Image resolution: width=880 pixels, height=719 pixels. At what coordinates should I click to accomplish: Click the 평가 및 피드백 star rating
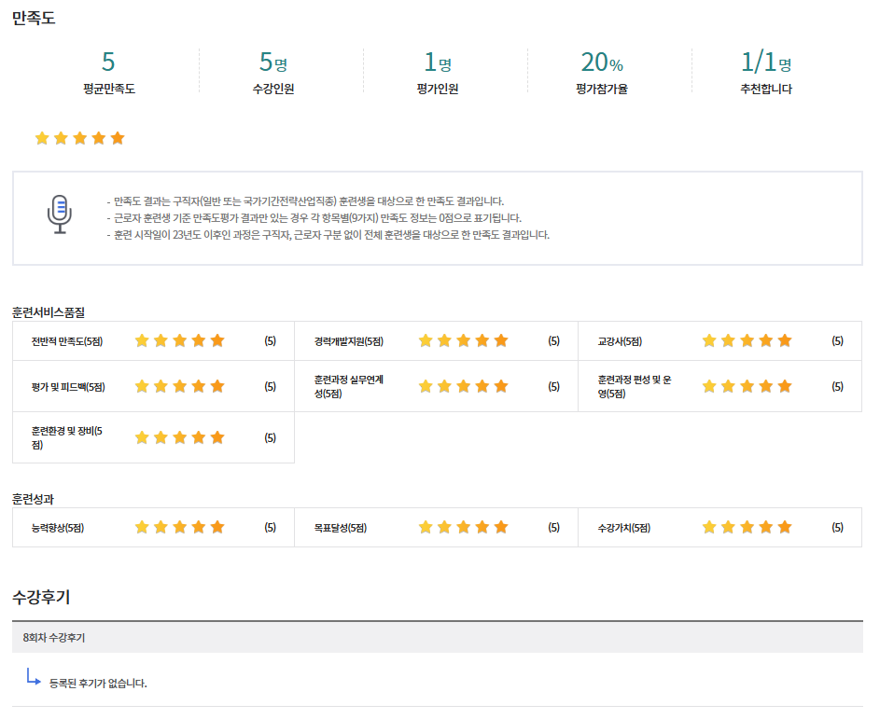coord(180,386)
